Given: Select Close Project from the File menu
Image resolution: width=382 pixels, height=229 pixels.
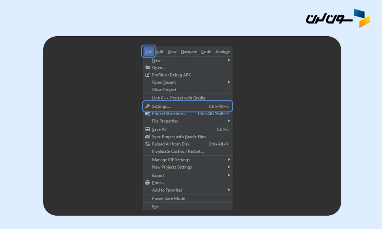Looking at the screenshot, I should point(164,90).
